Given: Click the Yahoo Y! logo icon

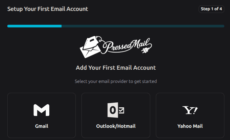Looking at the screenshot, I should click(x=190, y=110).
